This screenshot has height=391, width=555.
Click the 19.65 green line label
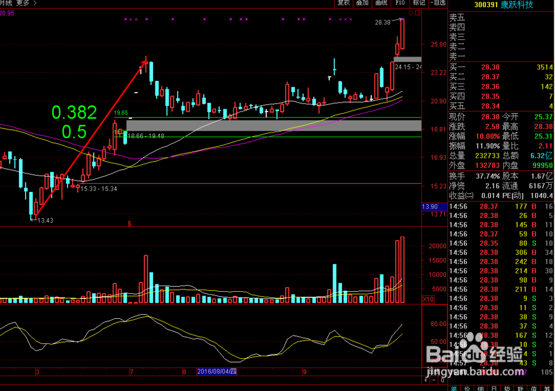tap(120, 113)
